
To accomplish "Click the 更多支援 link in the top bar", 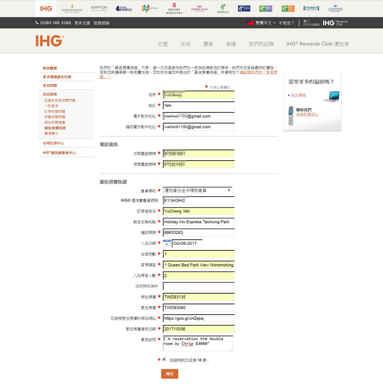I will tap(82, 23).
